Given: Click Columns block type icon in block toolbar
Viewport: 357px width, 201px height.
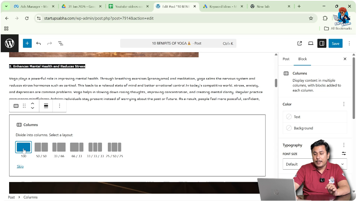Looking at the screenshot, I should click(16, 106).
